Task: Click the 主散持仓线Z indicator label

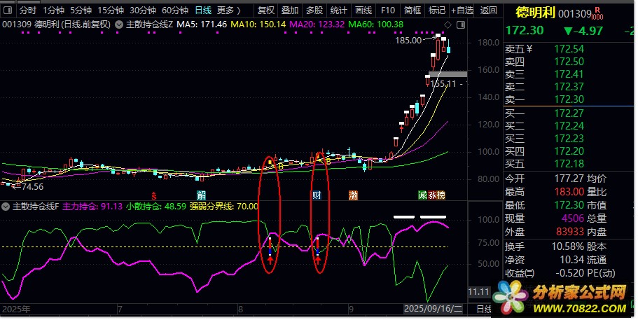Action: [149, 25]
